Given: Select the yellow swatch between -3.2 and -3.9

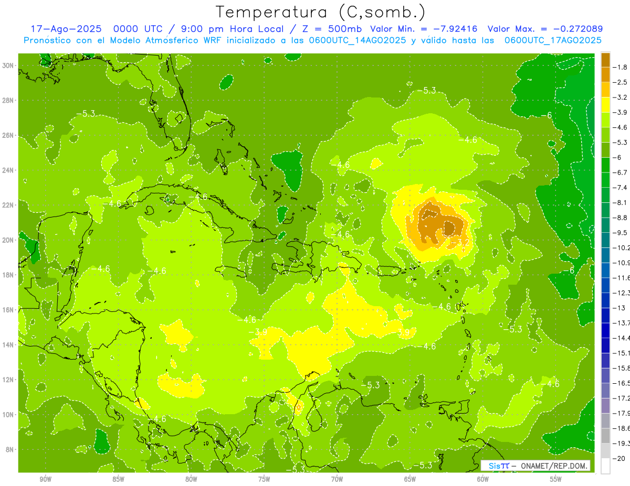Looking at the screenshot, I should click(605, 105).
